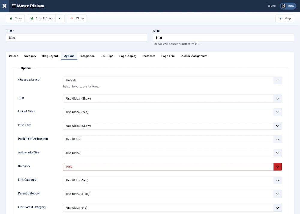The width and height of the screenshot is (300, 214).
Task: Open the Choose a Layout dropdown
Action: point(172,80)
